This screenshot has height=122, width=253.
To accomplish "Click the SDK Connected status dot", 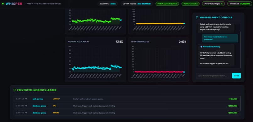I will [184, 4].
